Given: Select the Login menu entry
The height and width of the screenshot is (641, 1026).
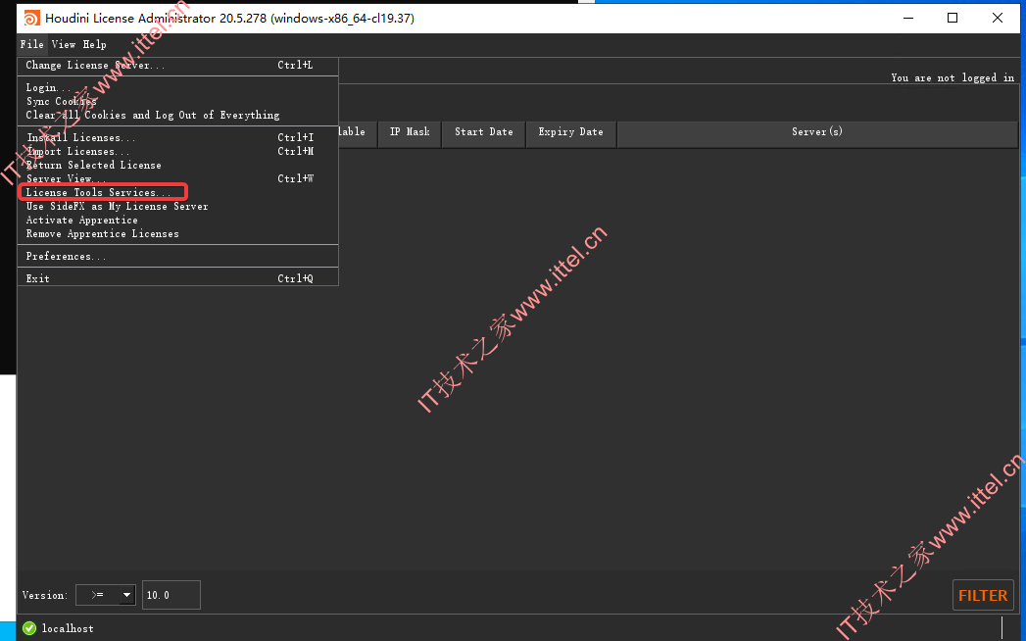Looking at the screenshot, I should (x=177, y=88).
